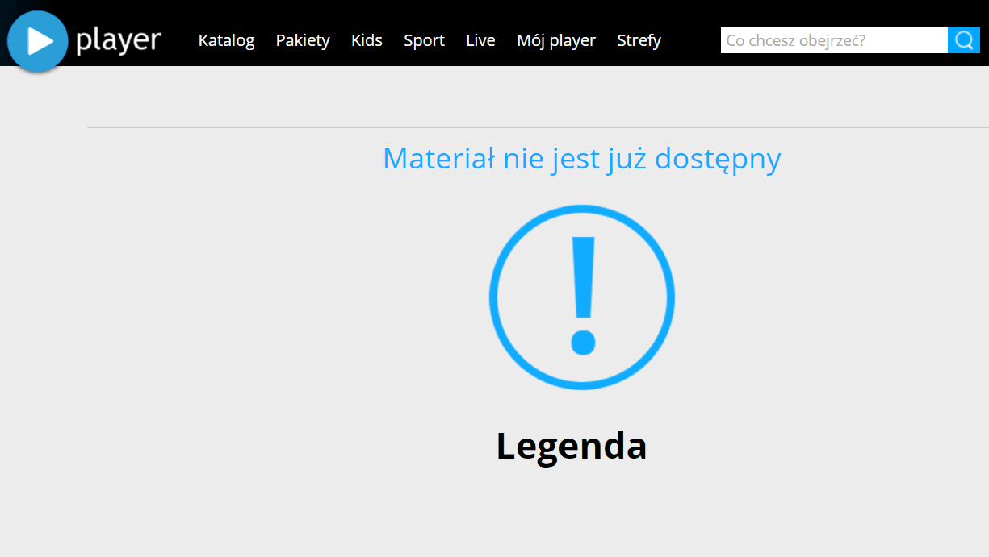
Task: Open the Pakiety menu item
Action: (303, 40)
